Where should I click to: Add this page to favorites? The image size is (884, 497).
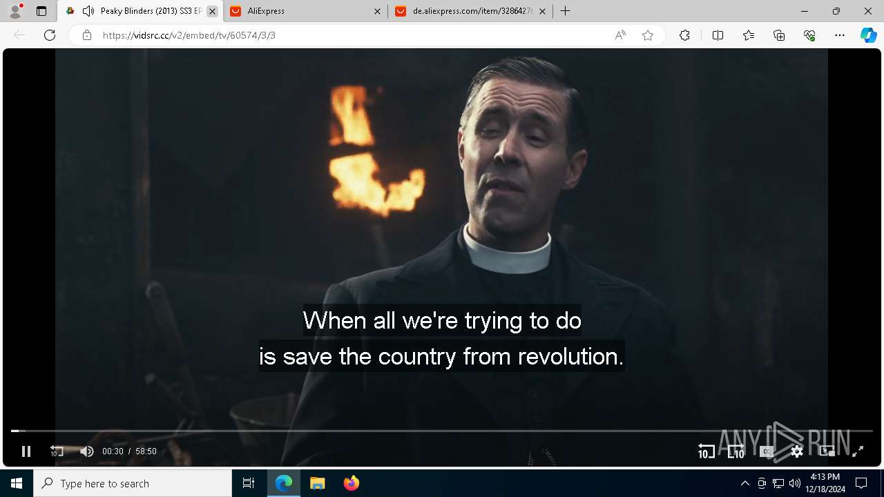(648, 35)
